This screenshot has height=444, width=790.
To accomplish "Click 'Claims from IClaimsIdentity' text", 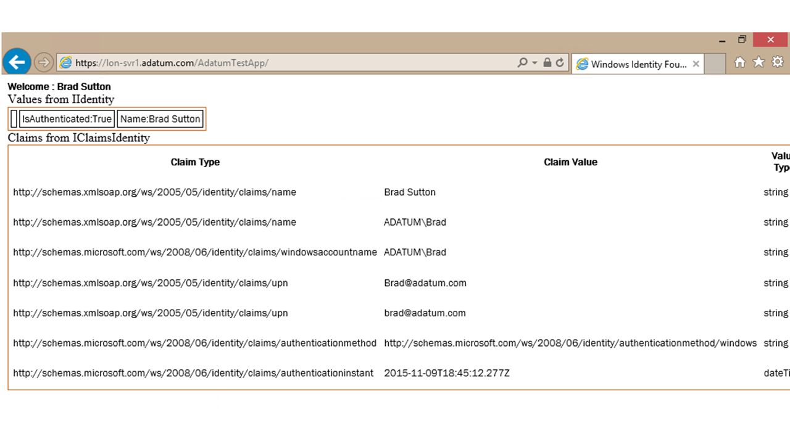I will [79, 138].
